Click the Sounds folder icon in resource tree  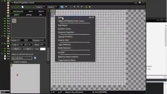coord(5,18)
